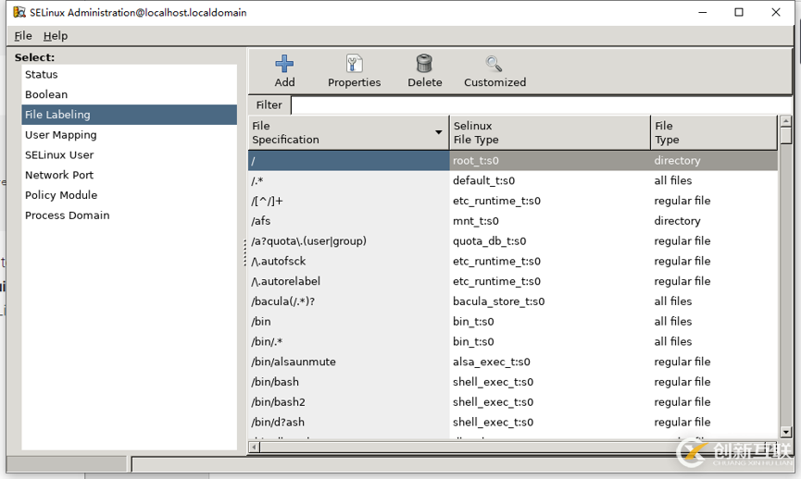801x479 pixels.
Task: Select the '/afs' row
Action: pos(513,221)
